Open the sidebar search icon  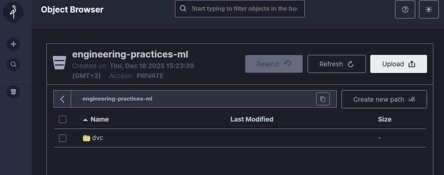13,64
